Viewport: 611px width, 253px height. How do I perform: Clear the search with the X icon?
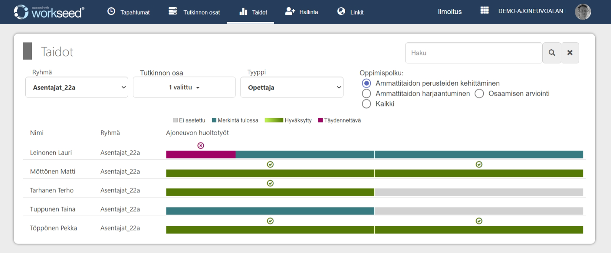point(570,53)
